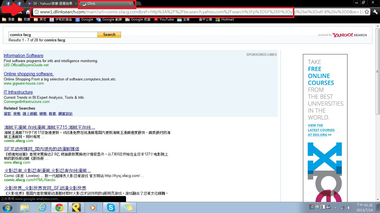Screen dimensions: 380x213
Task: Open Skype from the taskbar
Action: pos(111,207)
